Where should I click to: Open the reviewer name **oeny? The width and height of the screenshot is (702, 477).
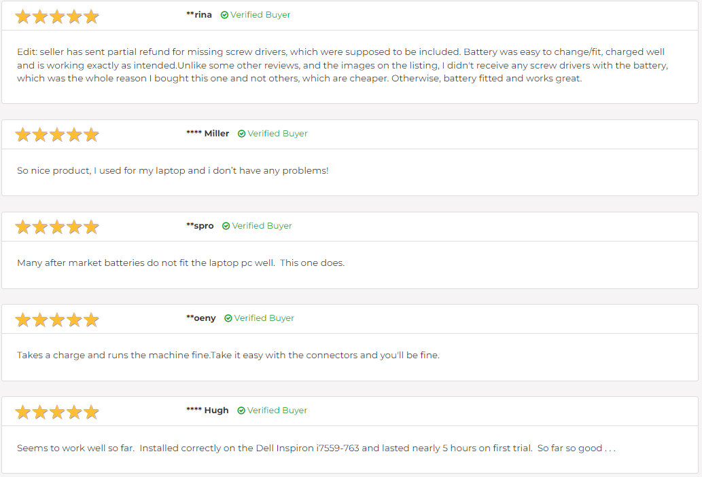click(x=201, y=318)
